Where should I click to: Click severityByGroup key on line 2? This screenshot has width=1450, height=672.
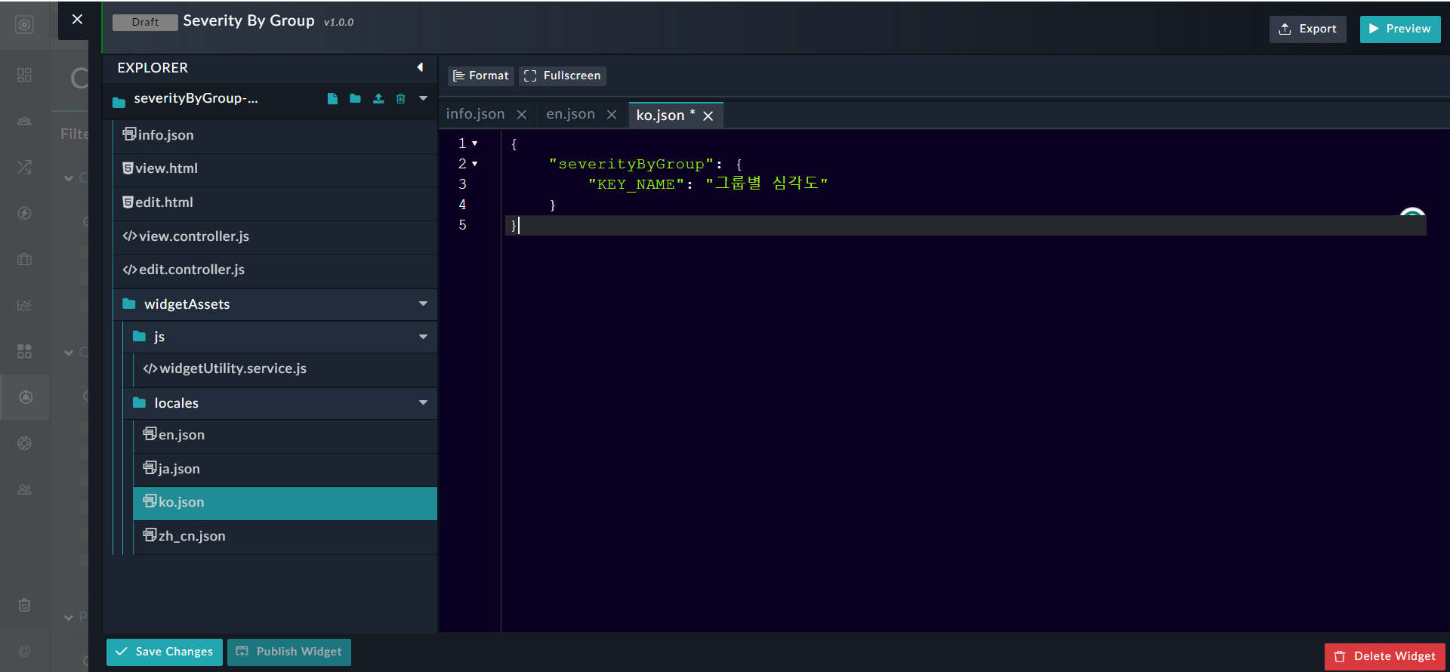click(631, 164)
